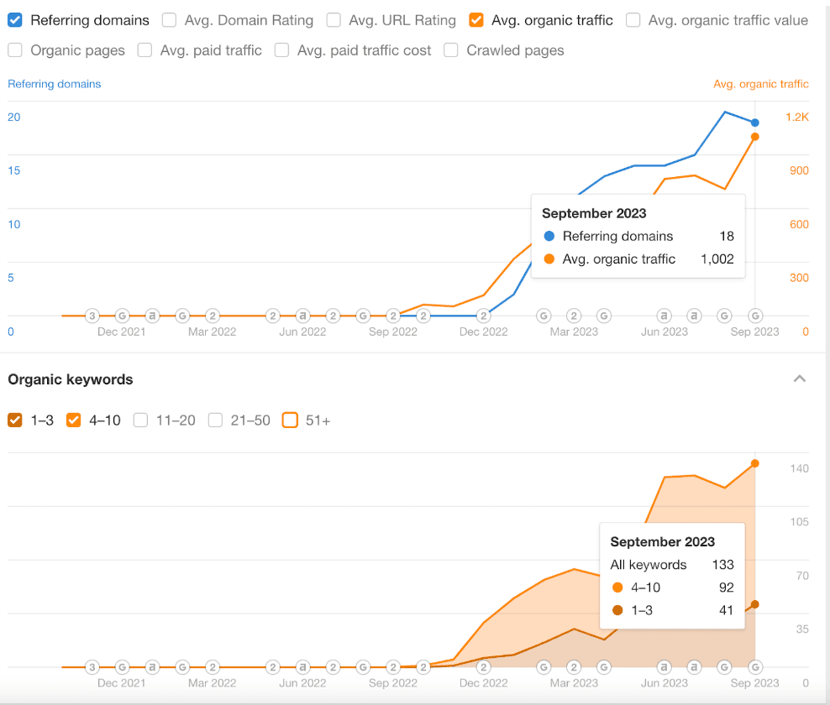Collapse the Organic keywords section
Screen dimensions: 830x705
800,379
